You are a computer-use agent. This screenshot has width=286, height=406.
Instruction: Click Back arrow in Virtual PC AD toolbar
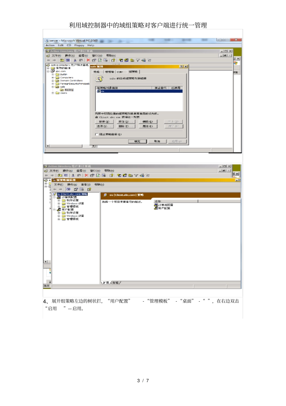[48, 60]
